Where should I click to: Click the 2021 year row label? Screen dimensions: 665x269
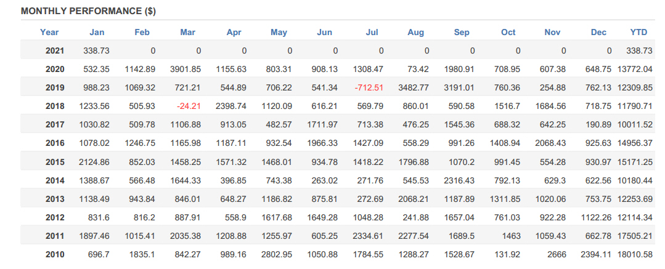[x=55, y=51]
